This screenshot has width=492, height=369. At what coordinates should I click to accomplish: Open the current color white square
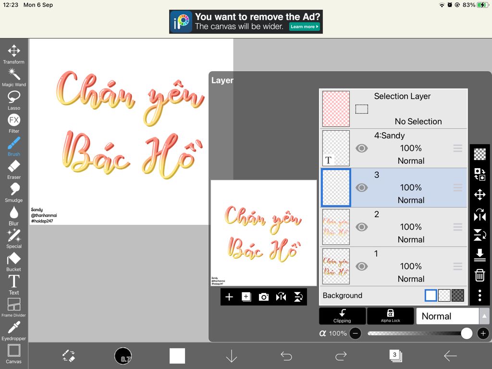click(177, 356)
